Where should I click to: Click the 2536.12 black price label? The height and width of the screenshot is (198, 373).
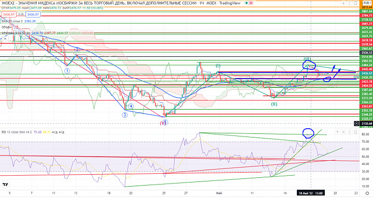pyautogui.click(x=367, y=53)
